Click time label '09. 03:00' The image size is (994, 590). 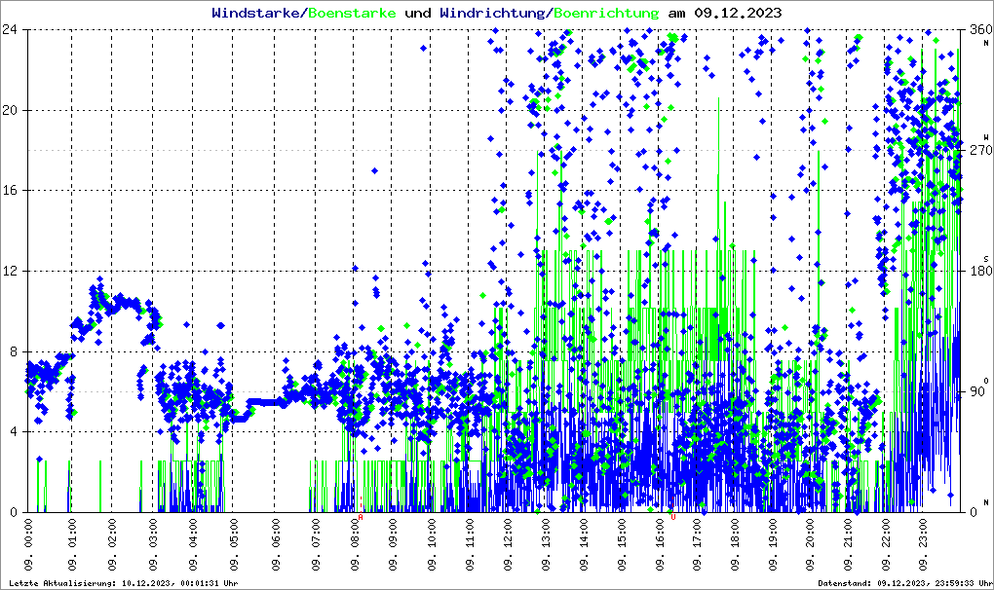point(153,544)
